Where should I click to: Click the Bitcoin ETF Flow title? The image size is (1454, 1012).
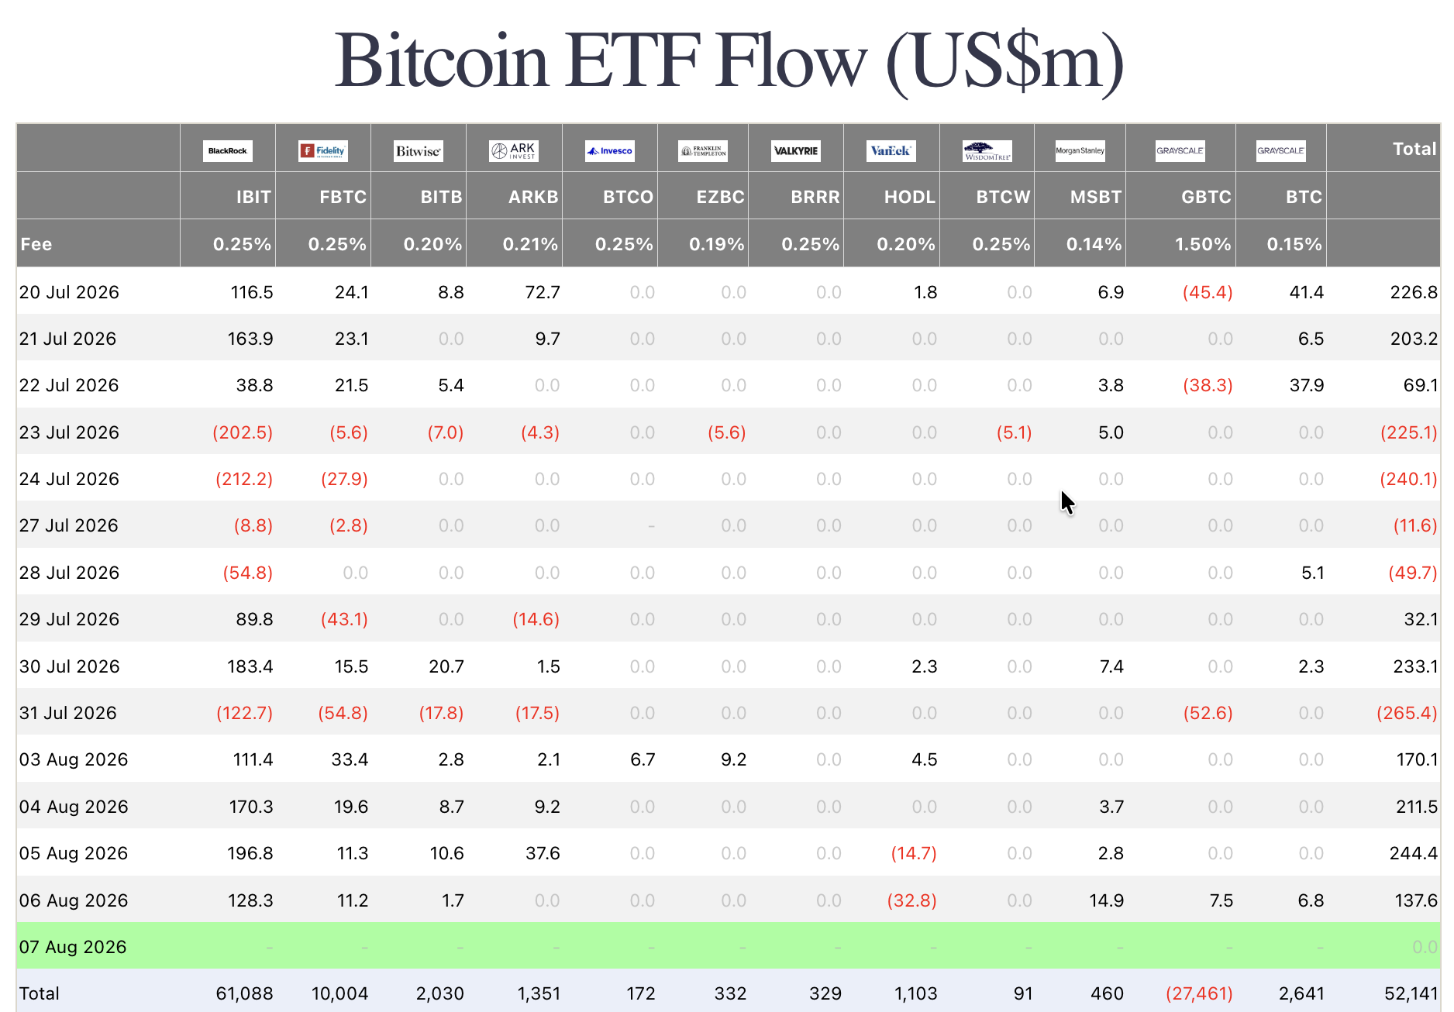(x=729, y=60)
